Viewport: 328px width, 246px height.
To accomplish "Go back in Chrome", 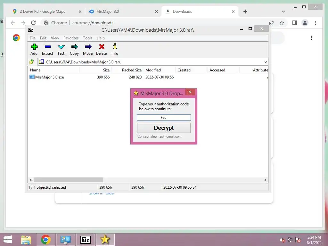I will (x=13, y=23).
